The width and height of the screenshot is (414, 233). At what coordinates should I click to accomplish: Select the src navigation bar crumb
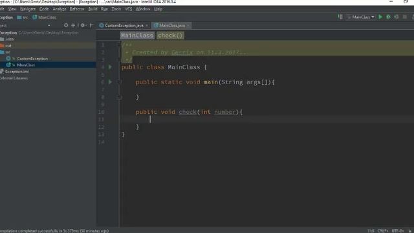[23, 17]
